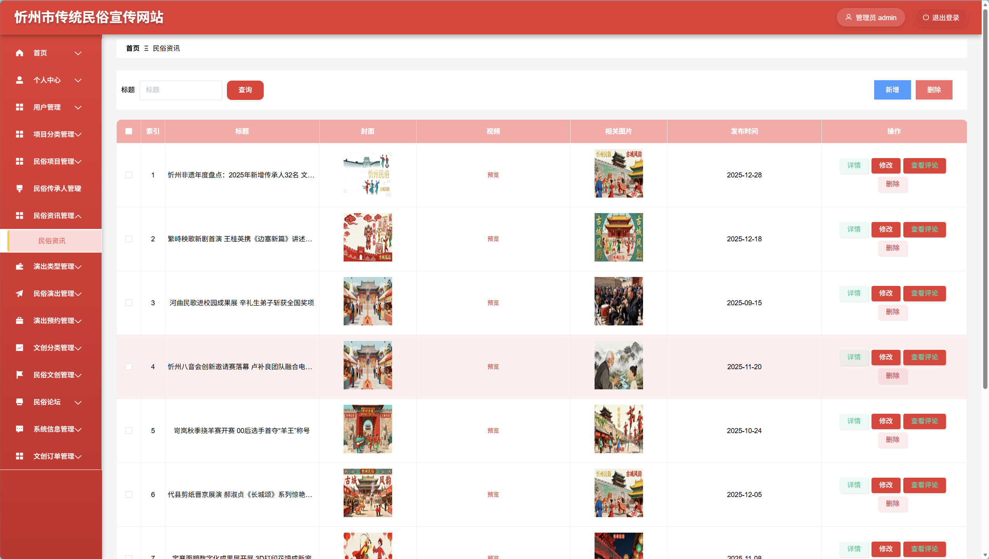This screenshot has width=989, height=559.
Task: Click the power icon on 退出登录
Action: [925, 17]
